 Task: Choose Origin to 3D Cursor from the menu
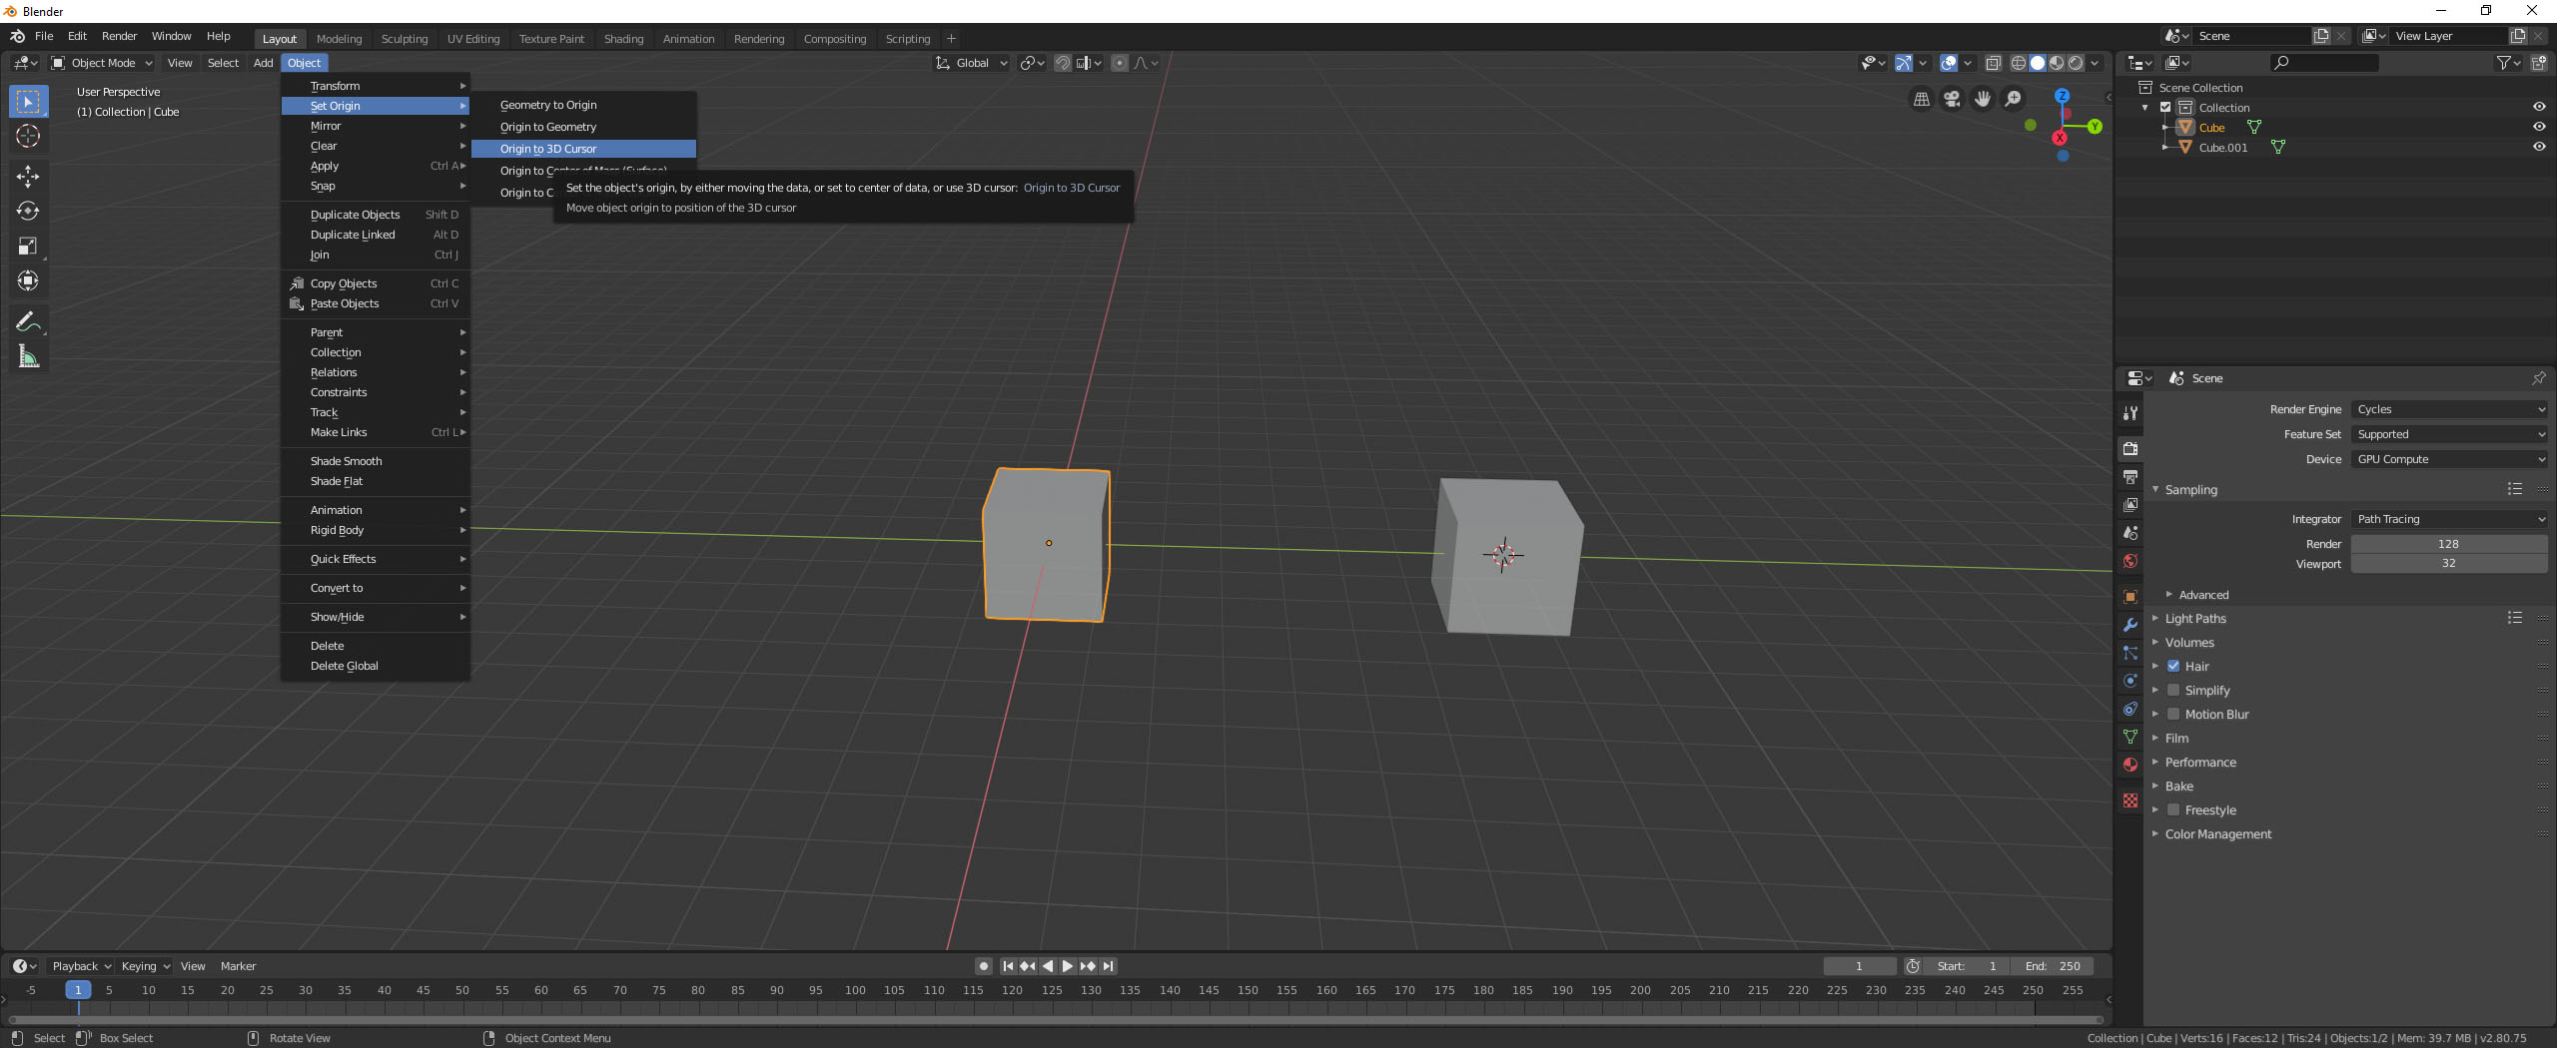(549, 148)
